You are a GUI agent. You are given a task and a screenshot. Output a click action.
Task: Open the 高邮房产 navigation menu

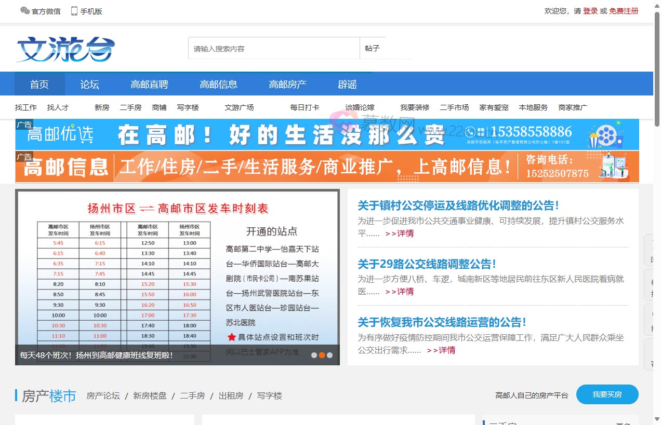tap(287, 84)
